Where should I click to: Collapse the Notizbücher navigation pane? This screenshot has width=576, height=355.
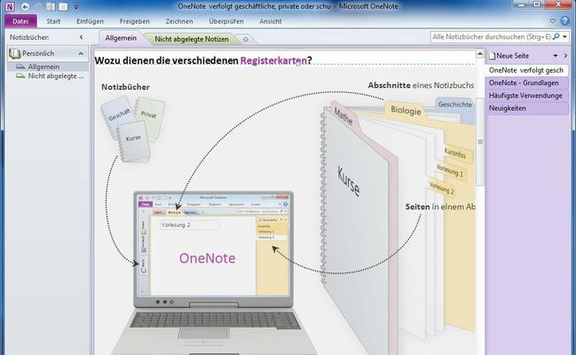(x=81, y=37)
